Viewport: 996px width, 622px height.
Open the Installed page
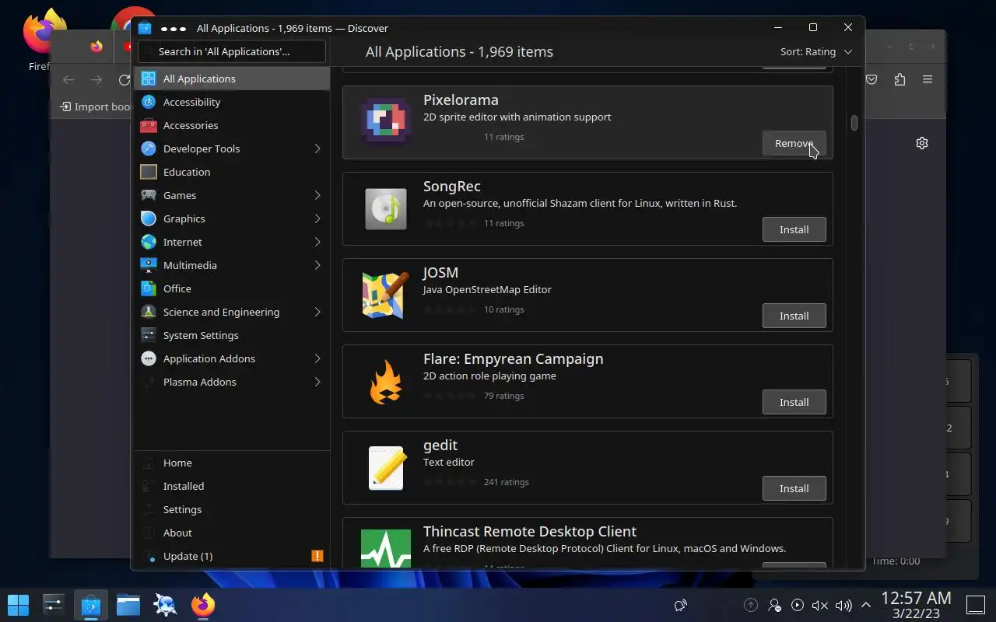232,486
